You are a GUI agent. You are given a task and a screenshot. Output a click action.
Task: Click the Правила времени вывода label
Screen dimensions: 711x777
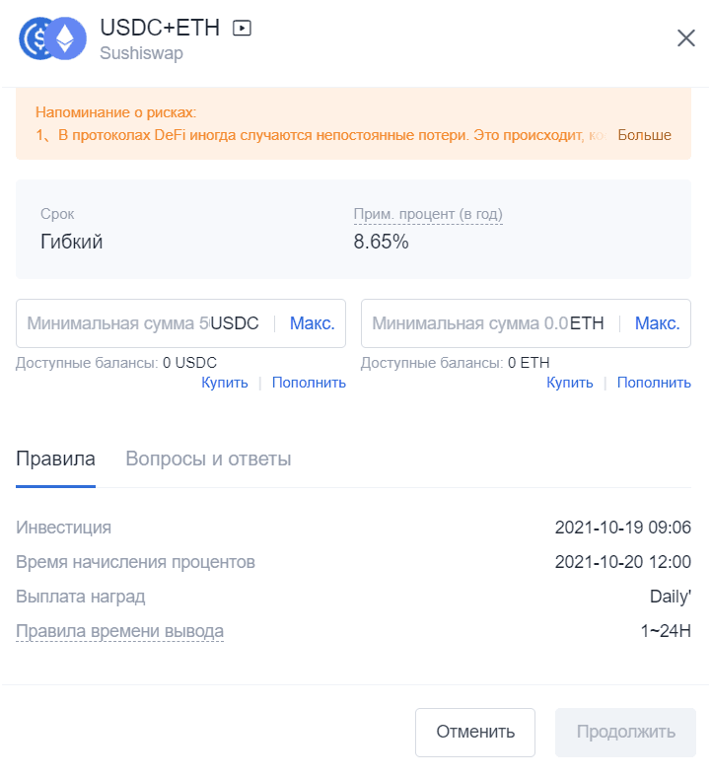[x=120, y=631]
